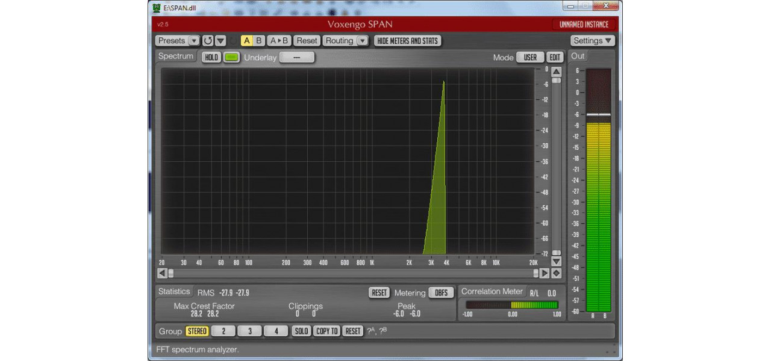This screenshot has width=771, height=361.
Task: Click the vertical level range scrollbar
Action: pyautogui.click(x=556, y=167)
